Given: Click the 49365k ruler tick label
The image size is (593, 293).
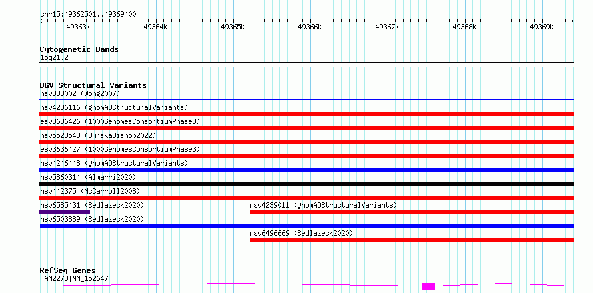Looking at the screenshot, I should [233, 27].
